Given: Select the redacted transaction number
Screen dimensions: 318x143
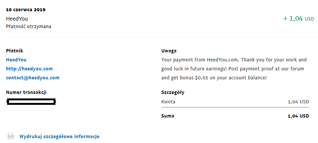Looking at the screenshot, I should [31, 101].
